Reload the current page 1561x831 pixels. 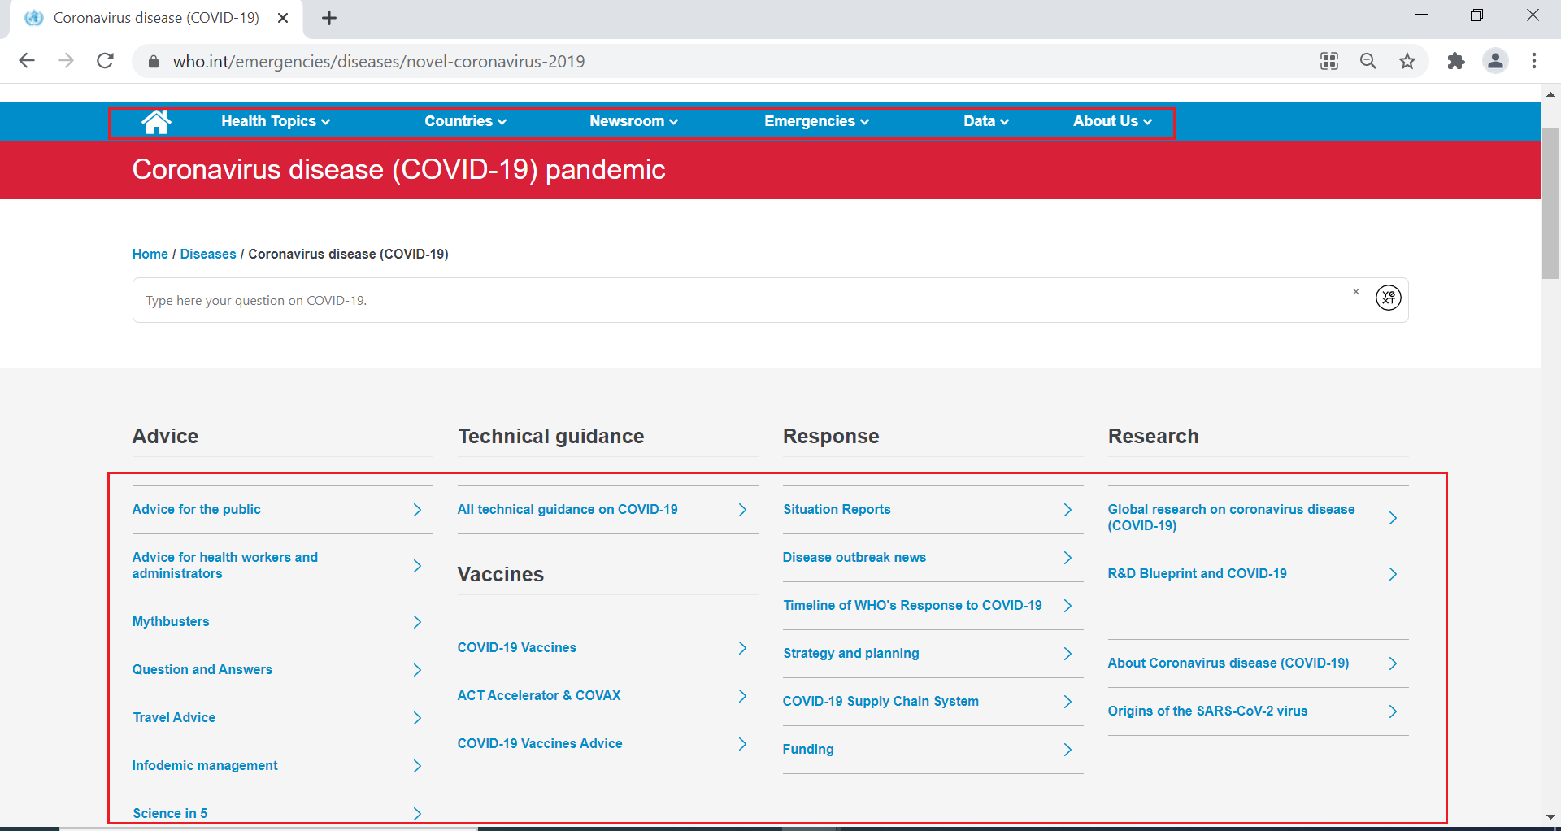pos(105,61)
